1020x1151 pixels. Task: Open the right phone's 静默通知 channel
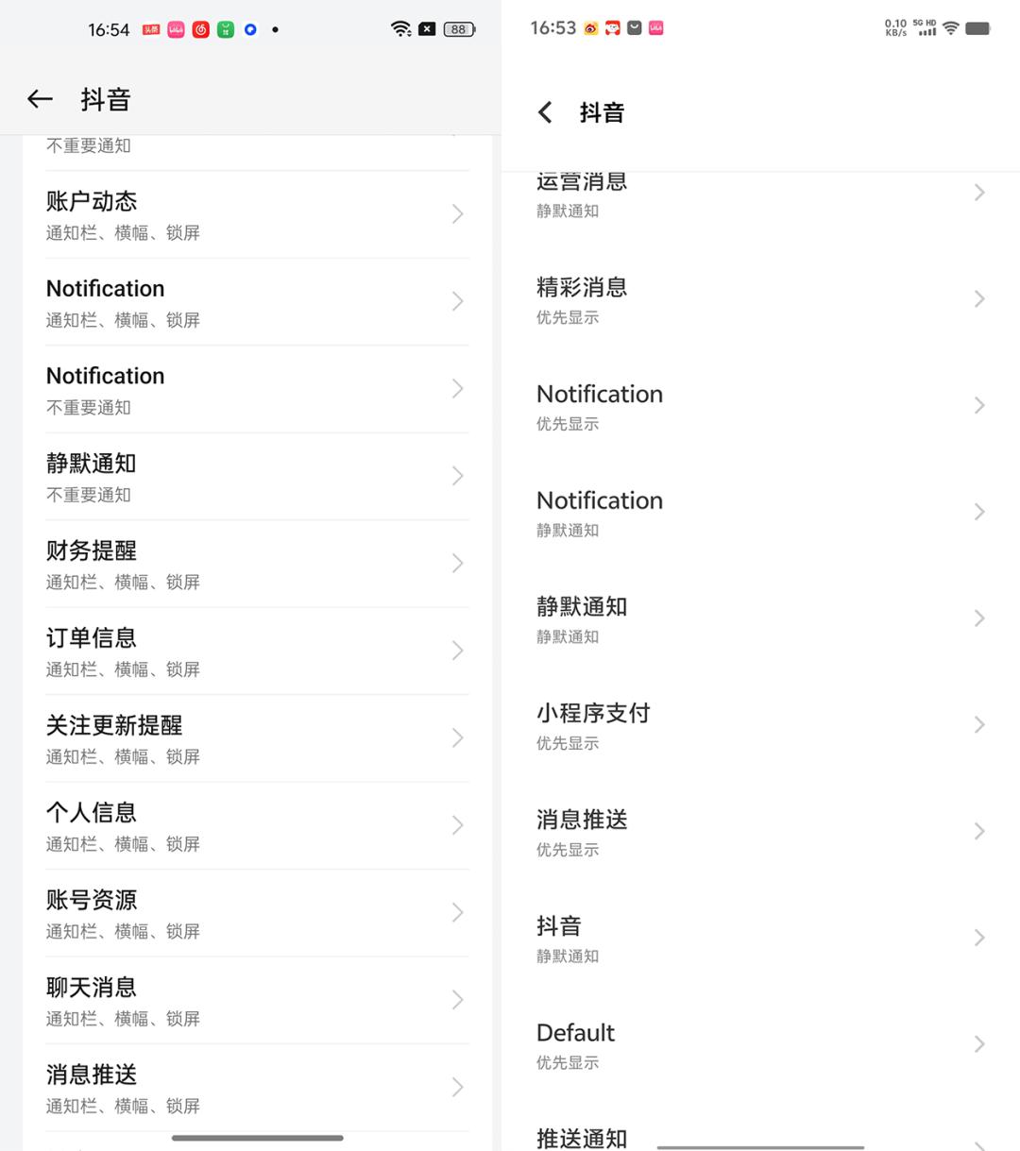(761, 618)
